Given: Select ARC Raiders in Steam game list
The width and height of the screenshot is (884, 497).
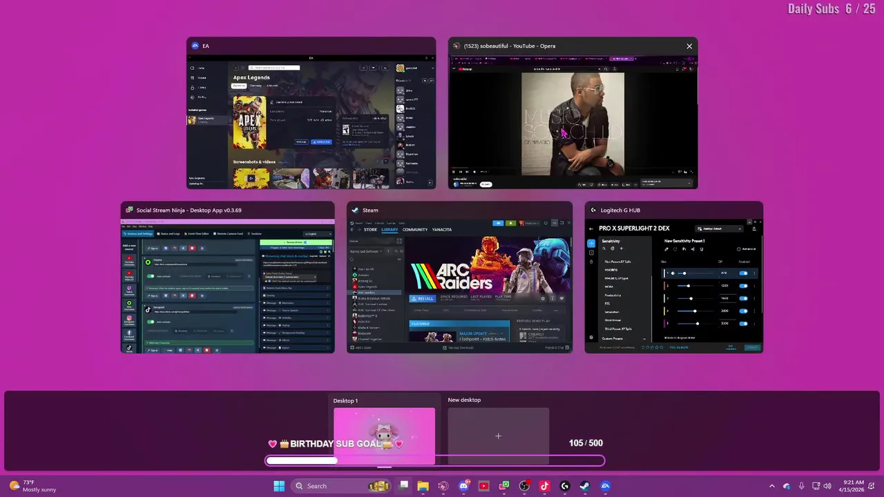Looking at the screenshot, I should click(x=374, y=293).
